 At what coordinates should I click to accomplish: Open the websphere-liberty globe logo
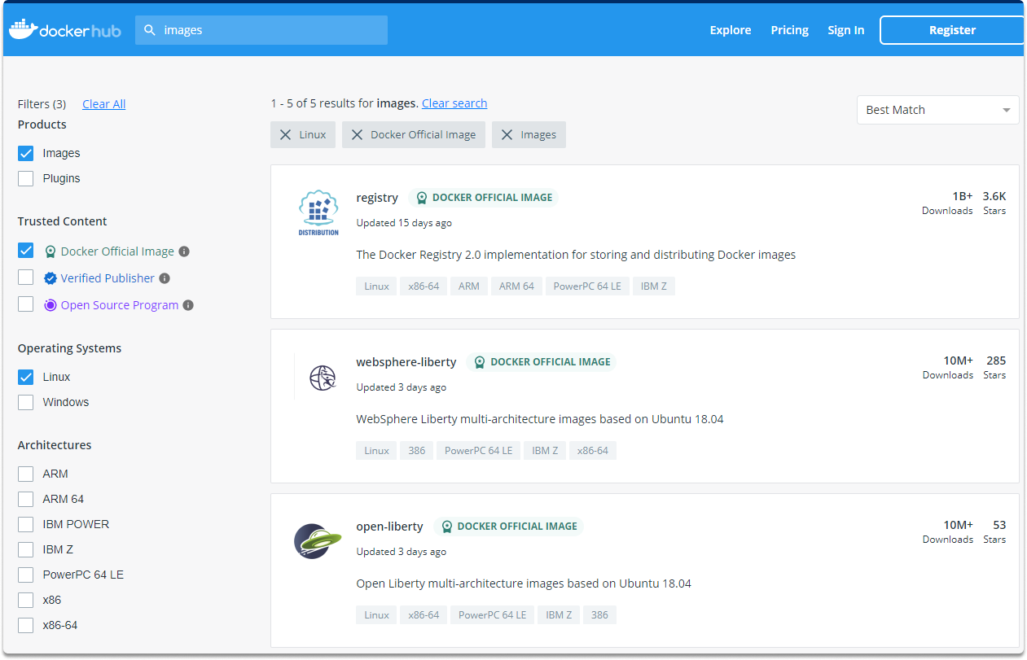click(323, 378)
